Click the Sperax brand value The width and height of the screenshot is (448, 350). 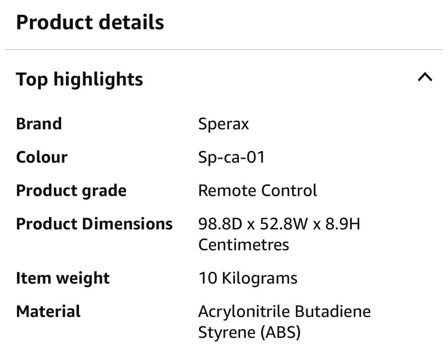tap(224, 124)
